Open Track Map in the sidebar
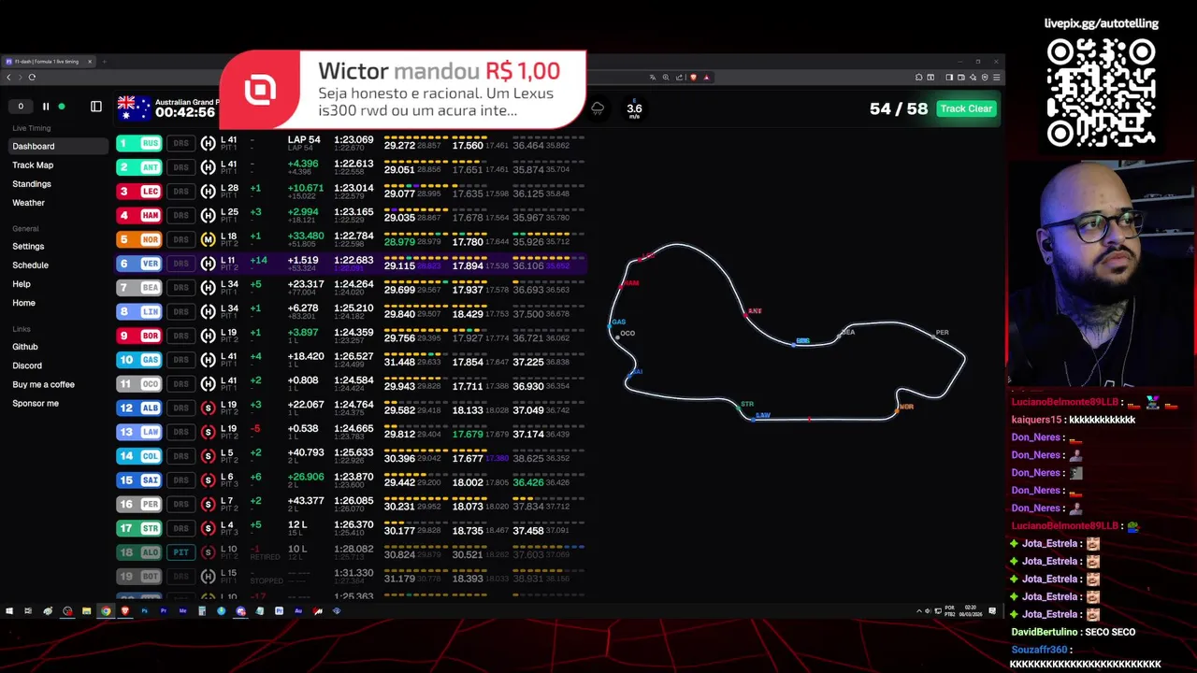This screenshot has height=673, width=1197. coord(33,165)
